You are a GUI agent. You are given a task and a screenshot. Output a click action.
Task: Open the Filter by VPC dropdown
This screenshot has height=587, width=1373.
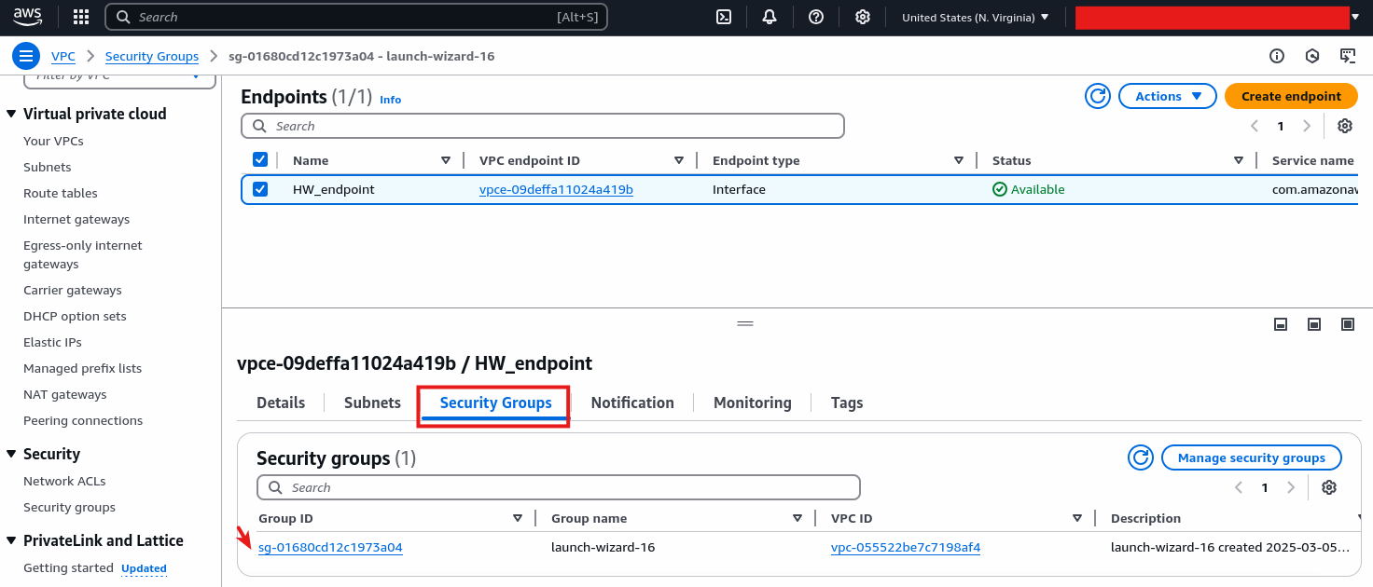coord(119,77)
